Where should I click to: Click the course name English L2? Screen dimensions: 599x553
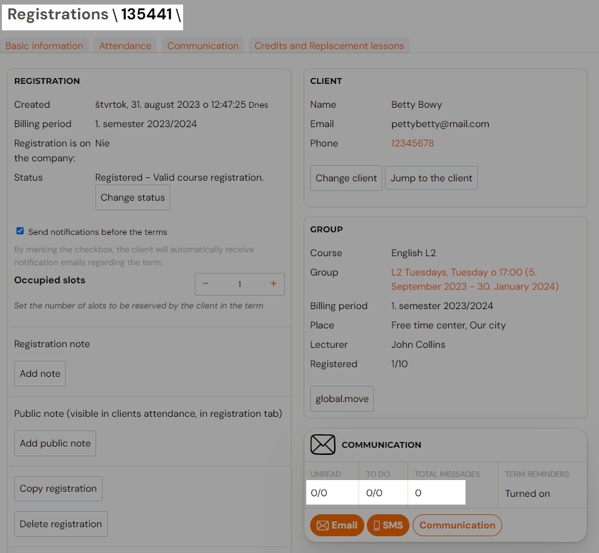point(413,253)
